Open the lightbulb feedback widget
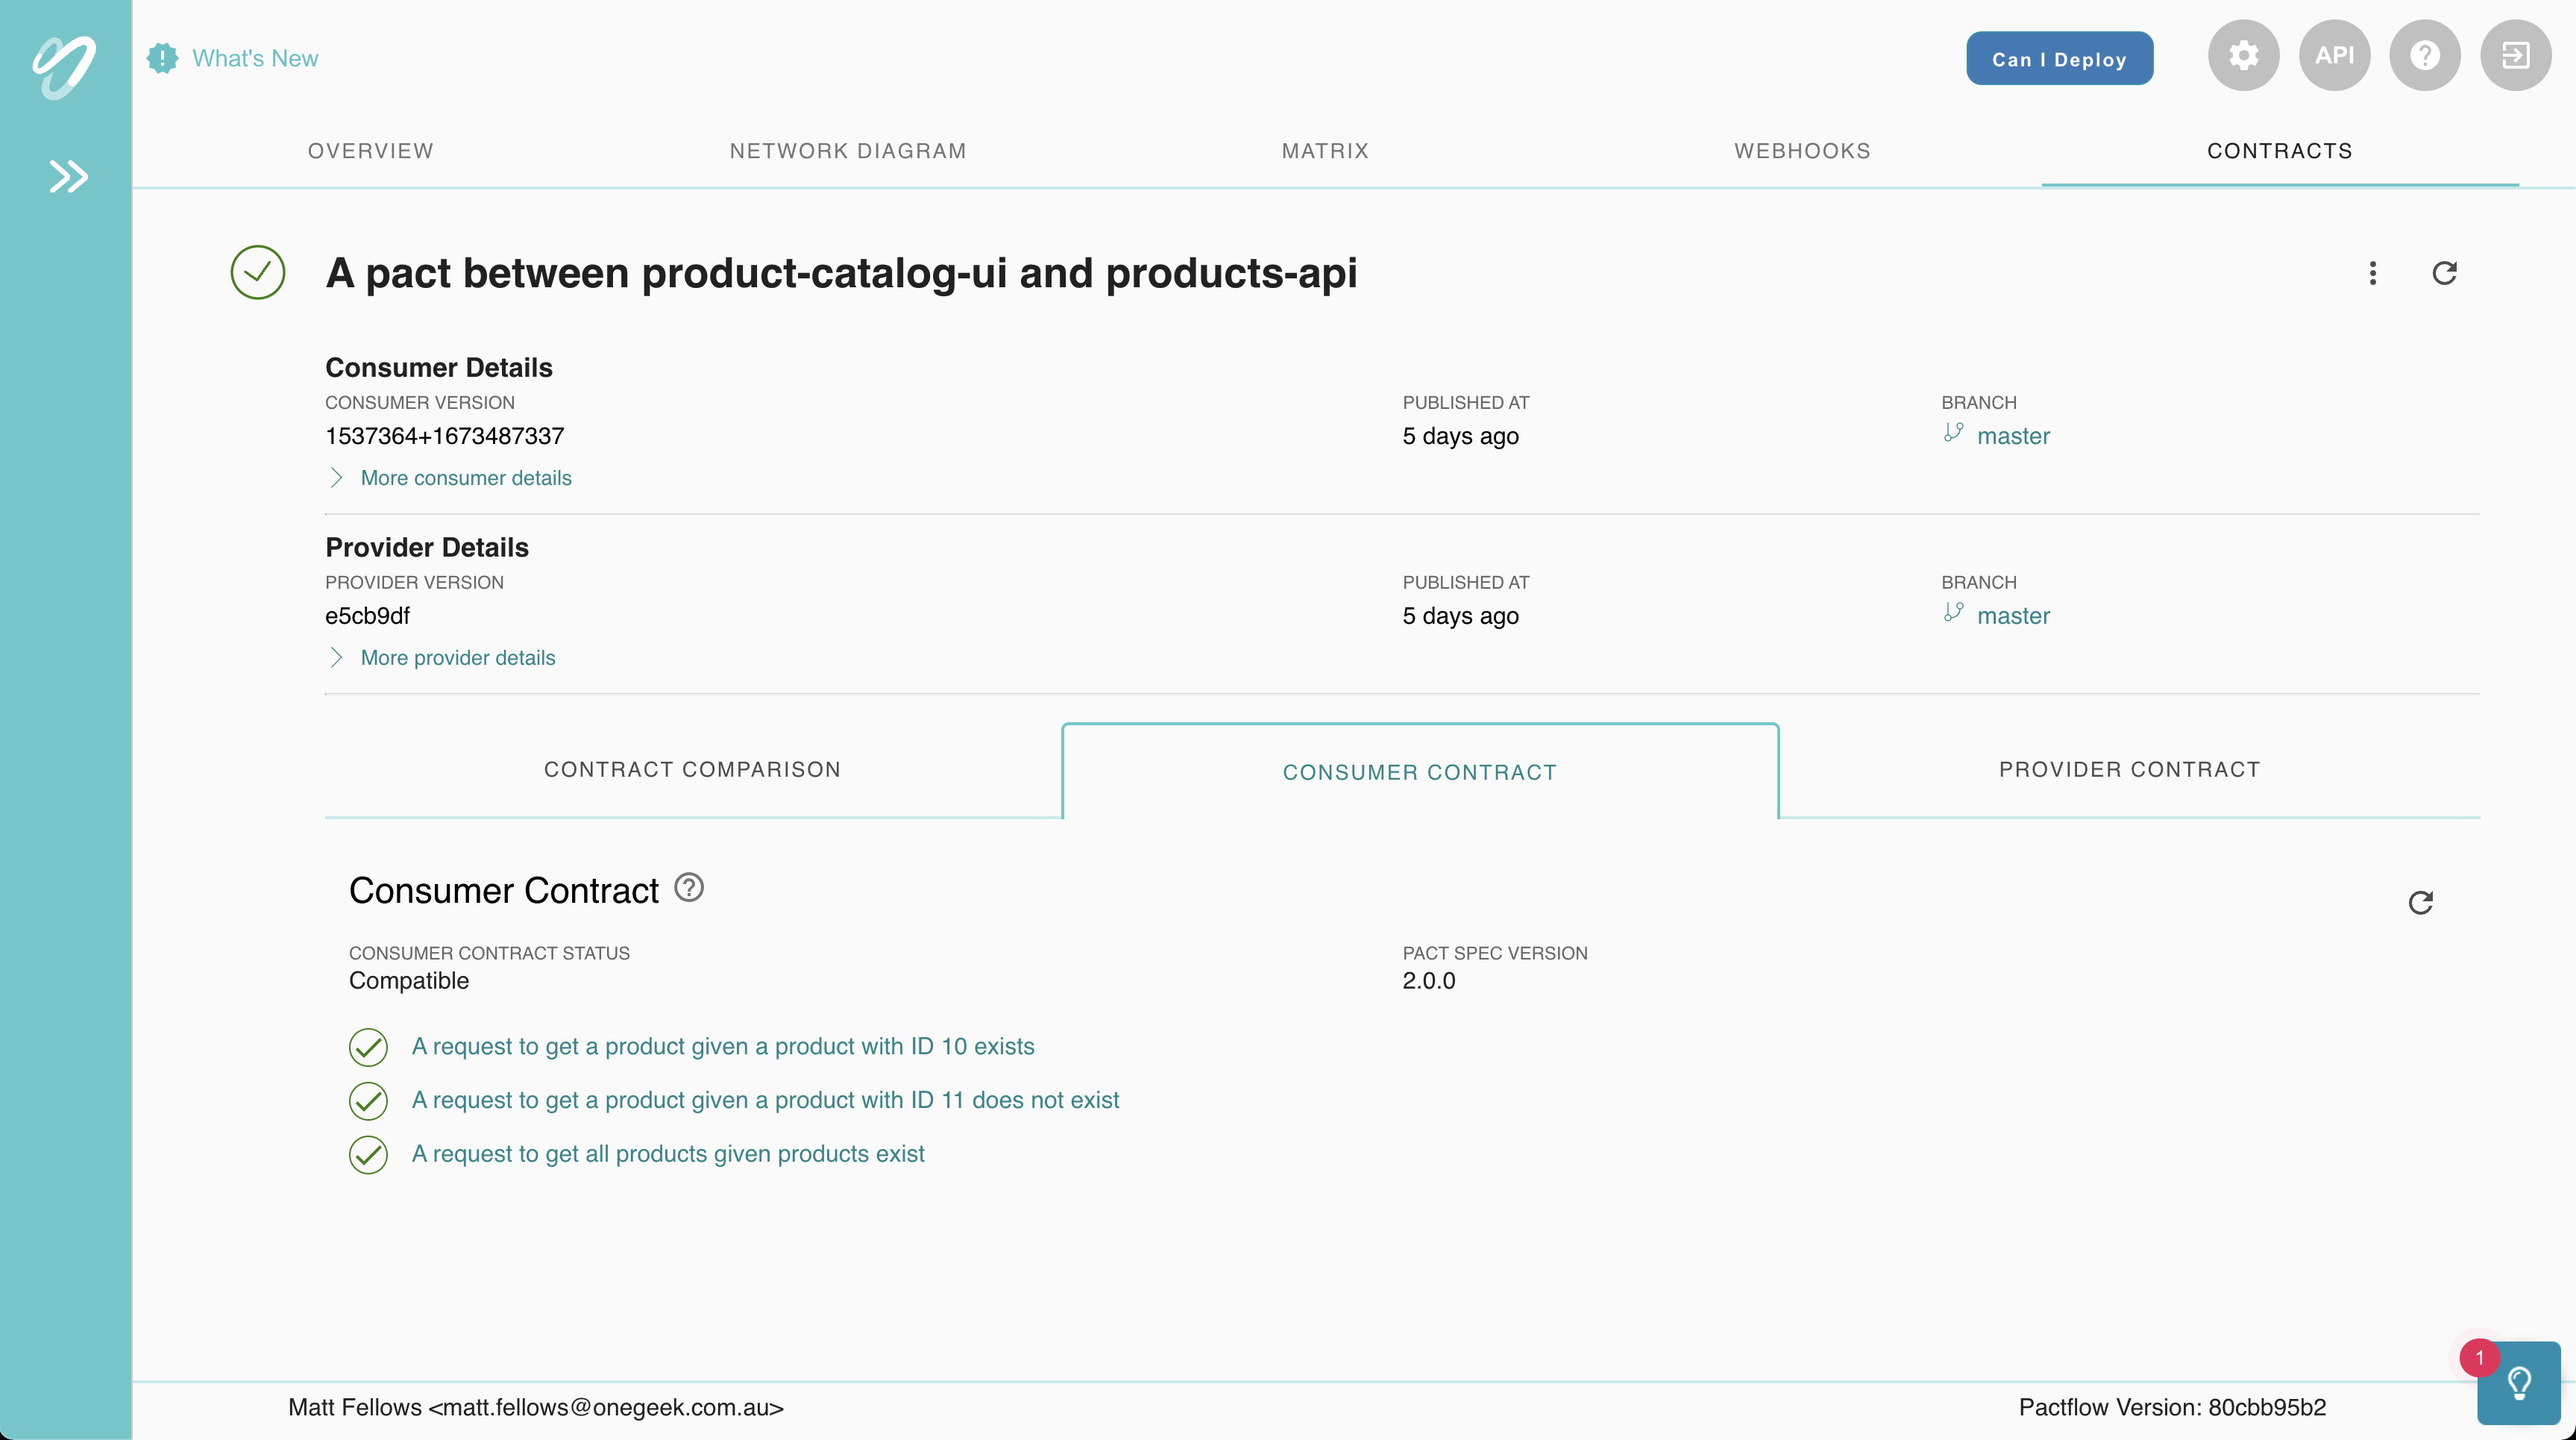The height and width of the screenshot is (1440, 2576). (2518, 1382)
